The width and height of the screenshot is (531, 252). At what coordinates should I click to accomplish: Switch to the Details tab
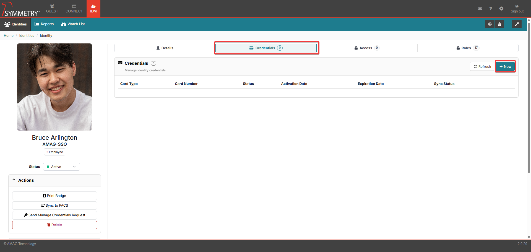(x=165, y=48)
